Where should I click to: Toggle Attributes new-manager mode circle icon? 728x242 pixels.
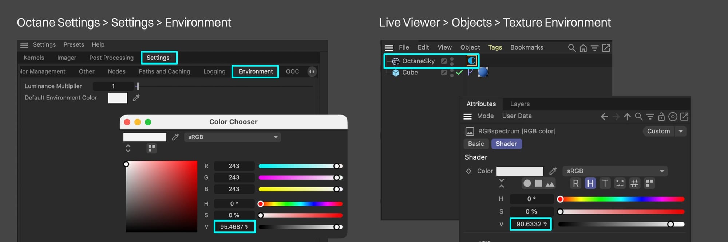[x=673, y=116]
